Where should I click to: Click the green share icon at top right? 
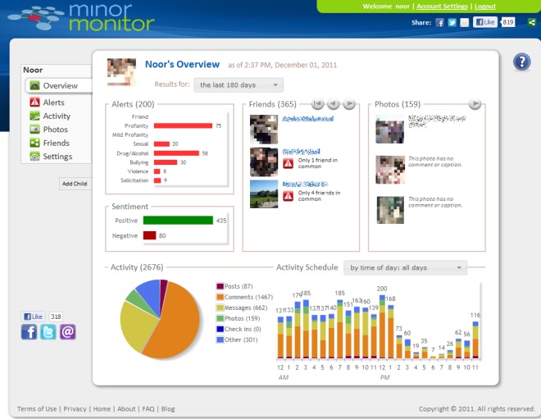[532, 22]
